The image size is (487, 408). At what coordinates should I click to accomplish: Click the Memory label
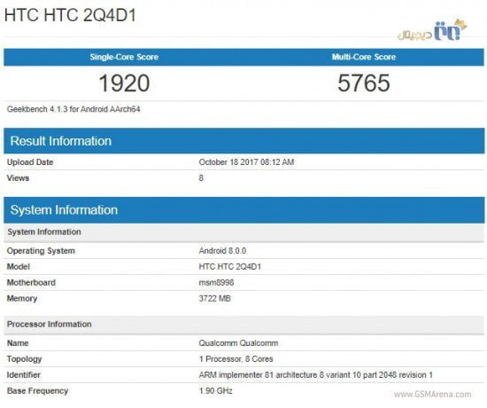point(22,298)
